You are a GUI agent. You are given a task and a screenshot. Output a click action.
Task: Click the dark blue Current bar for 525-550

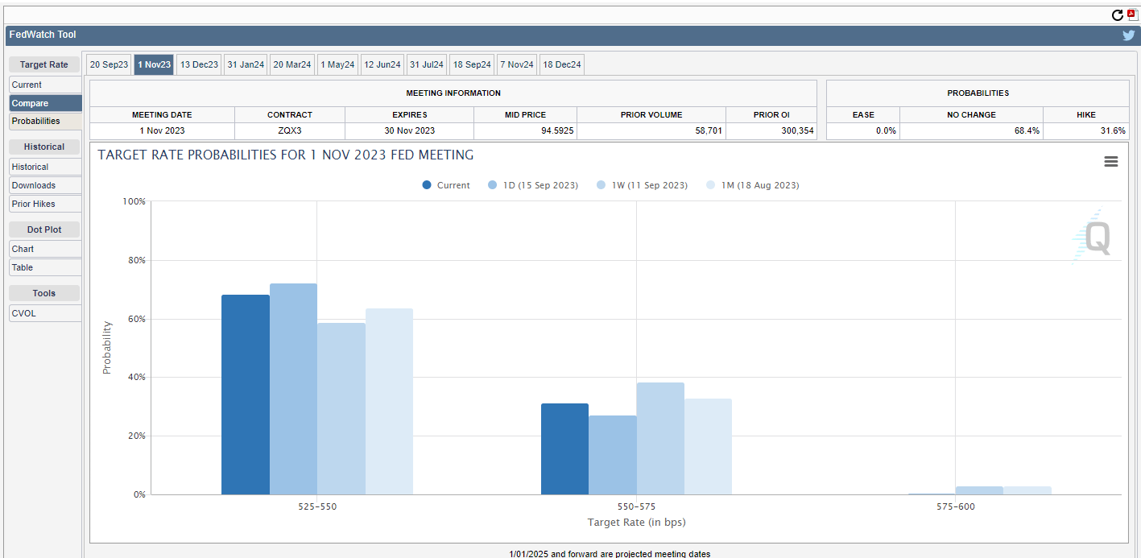pyautogui.click(x=246, y=395)
